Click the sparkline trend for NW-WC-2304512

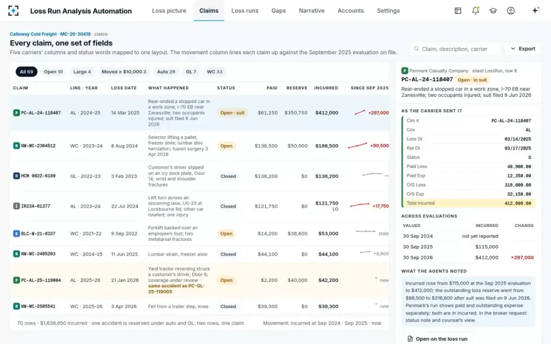point(358,146)
